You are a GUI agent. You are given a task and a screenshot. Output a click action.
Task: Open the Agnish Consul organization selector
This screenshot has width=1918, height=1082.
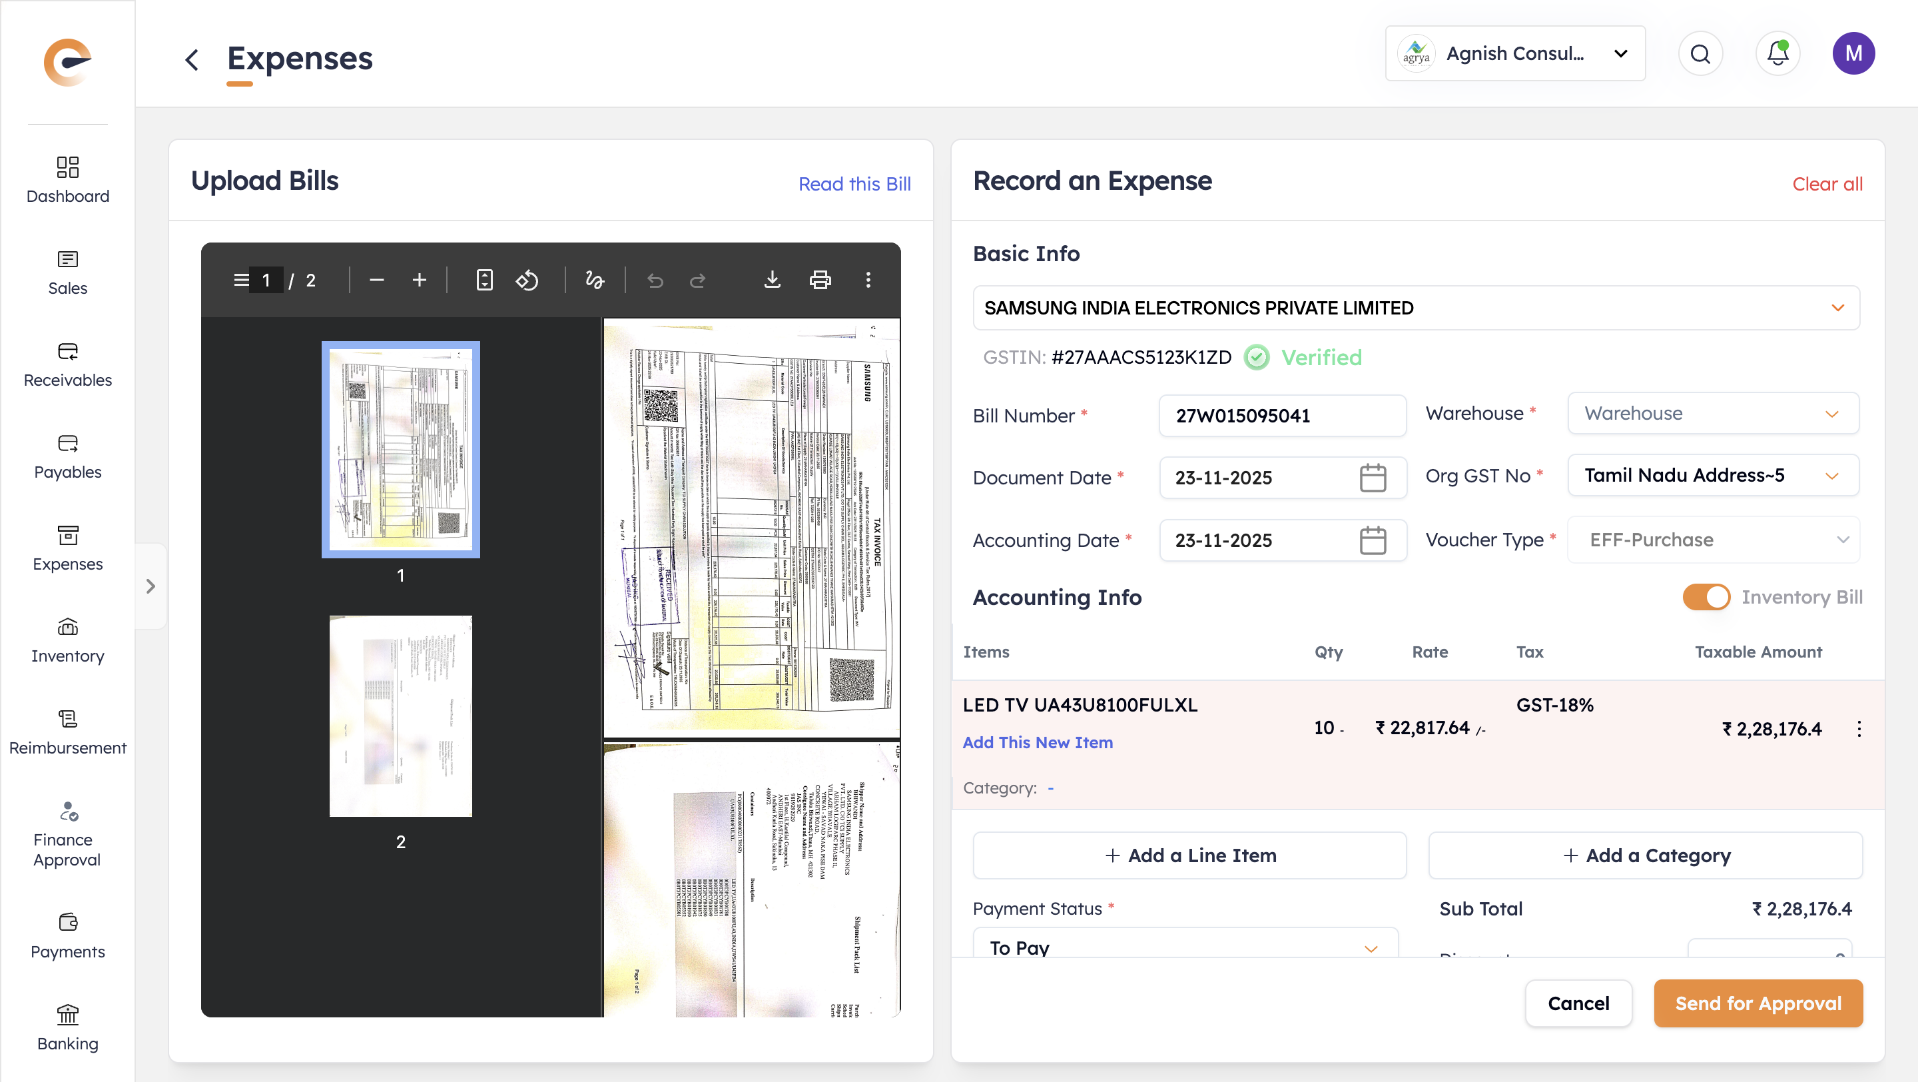(x=1514, y=53)
